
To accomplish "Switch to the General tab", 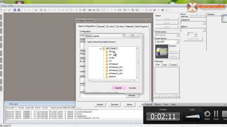I will 101,26.
